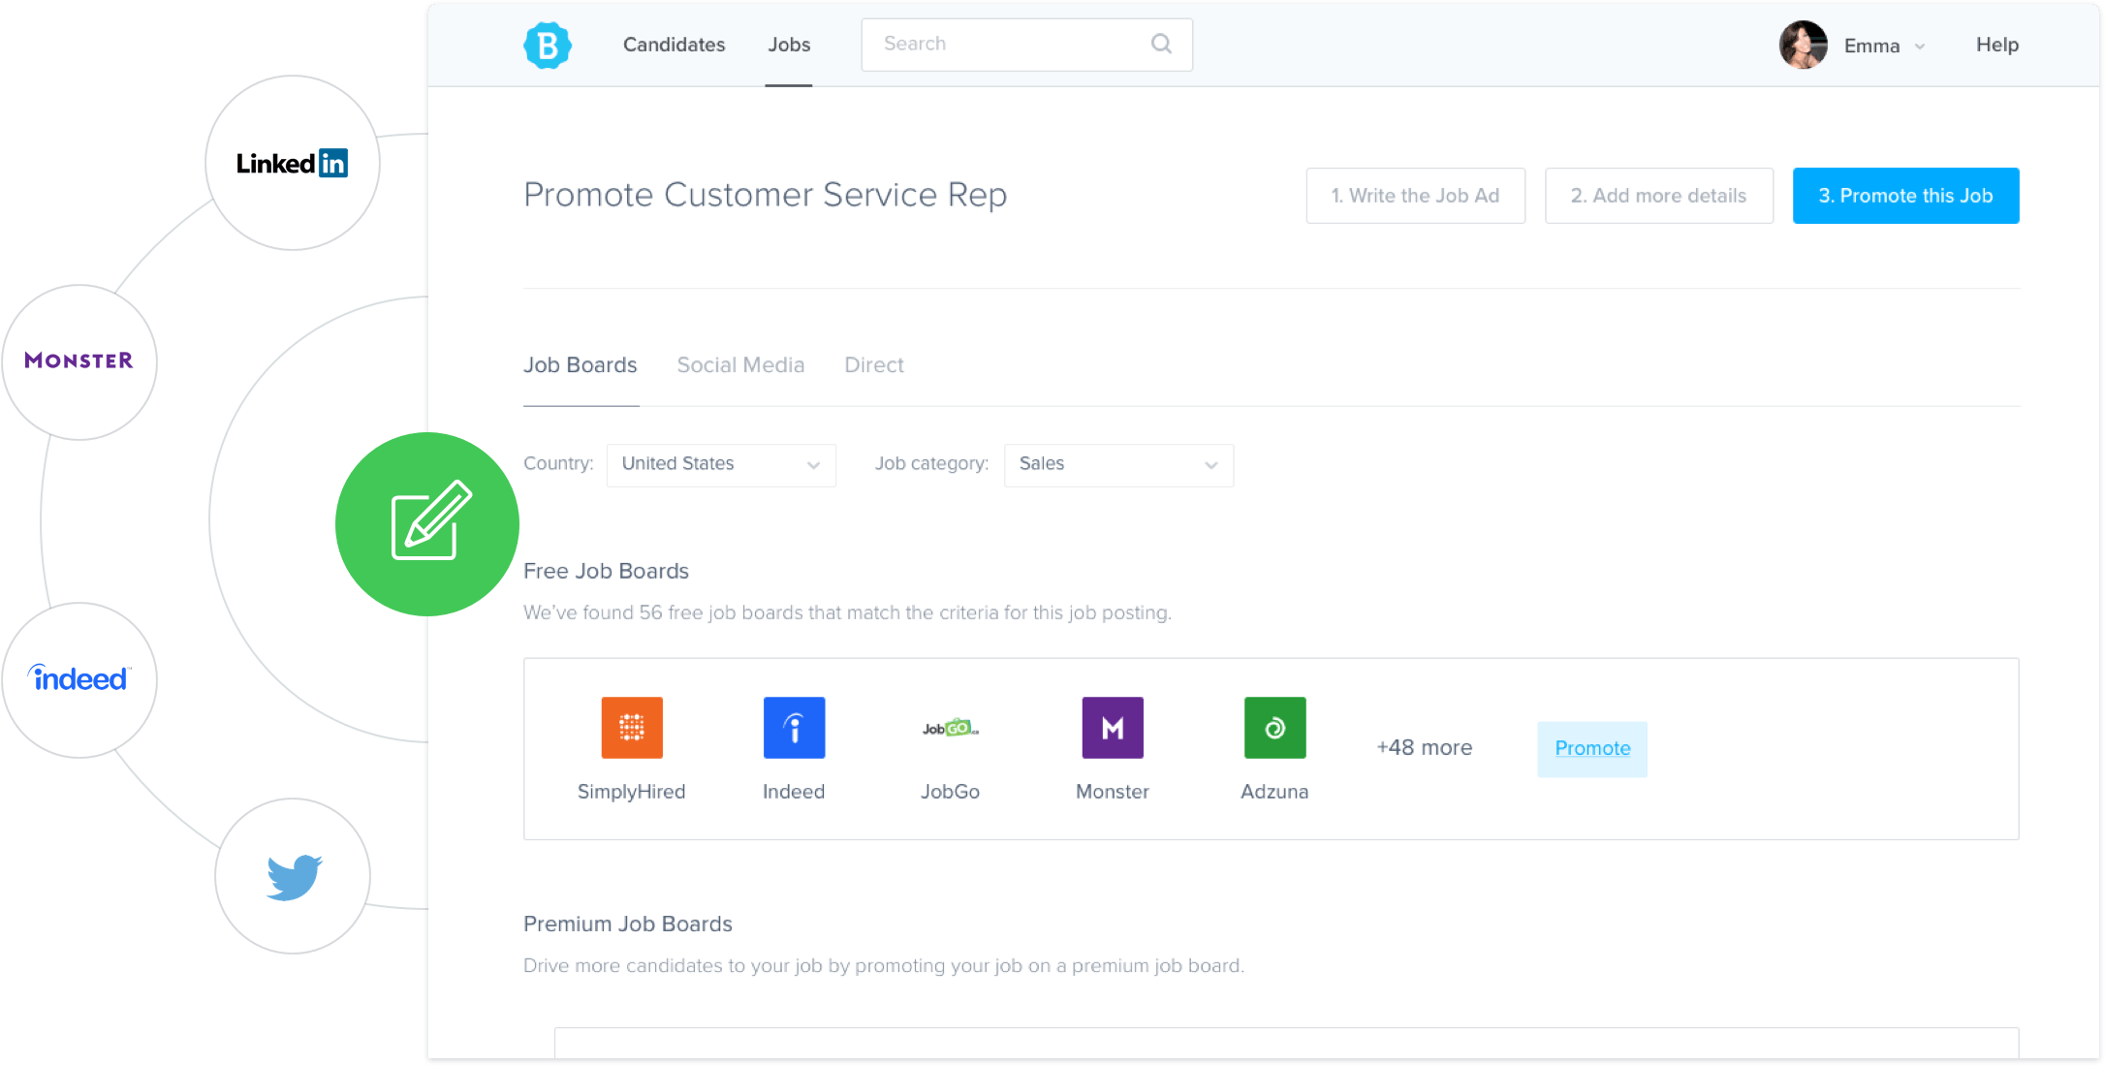Click the Free Job Boards heading
The image size is (2105, 1066).
pos(606,571)
